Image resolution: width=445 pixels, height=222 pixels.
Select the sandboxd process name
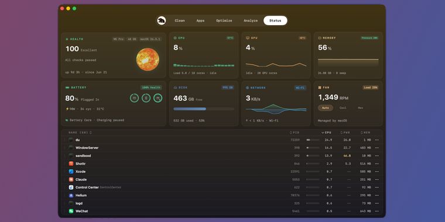tap(83, 156)
